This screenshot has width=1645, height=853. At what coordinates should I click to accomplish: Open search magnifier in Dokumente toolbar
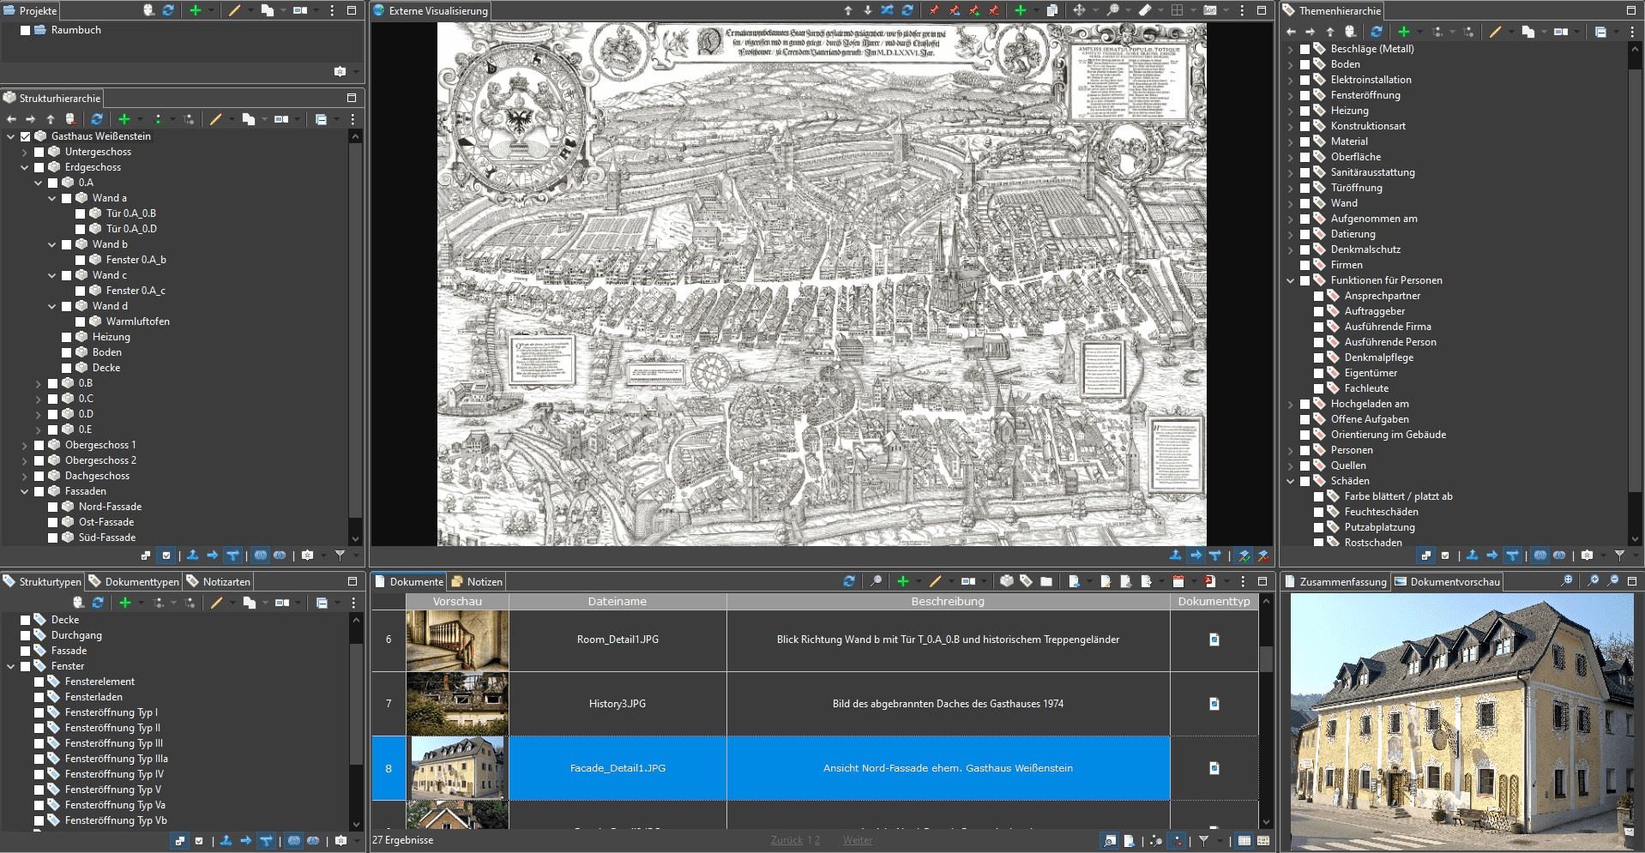876,581
